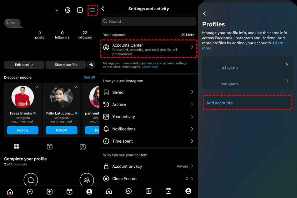Open Prilly Latucons profile photo
Screen dimensions: 297x198
coord(62,97)
